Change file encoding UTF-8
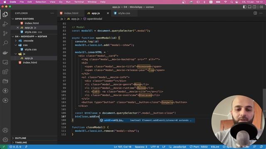This screenshot has width=266, height=149. tap(155, 147)
